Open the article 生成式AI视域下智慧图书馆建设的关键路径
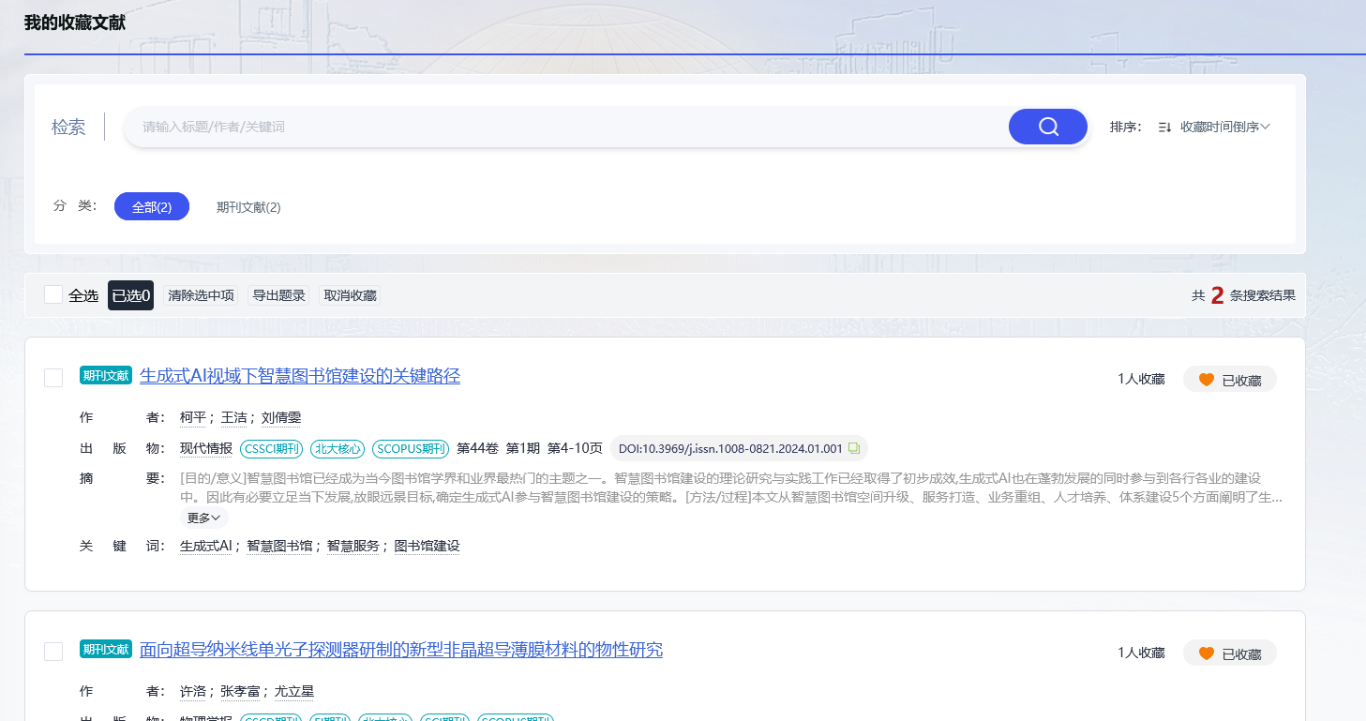The image size is (1366, 721). click(x=300, y=375)
